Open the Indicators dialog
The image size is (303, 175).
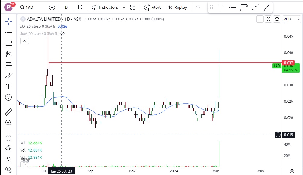pyautogui.click(x=105, y=7)
